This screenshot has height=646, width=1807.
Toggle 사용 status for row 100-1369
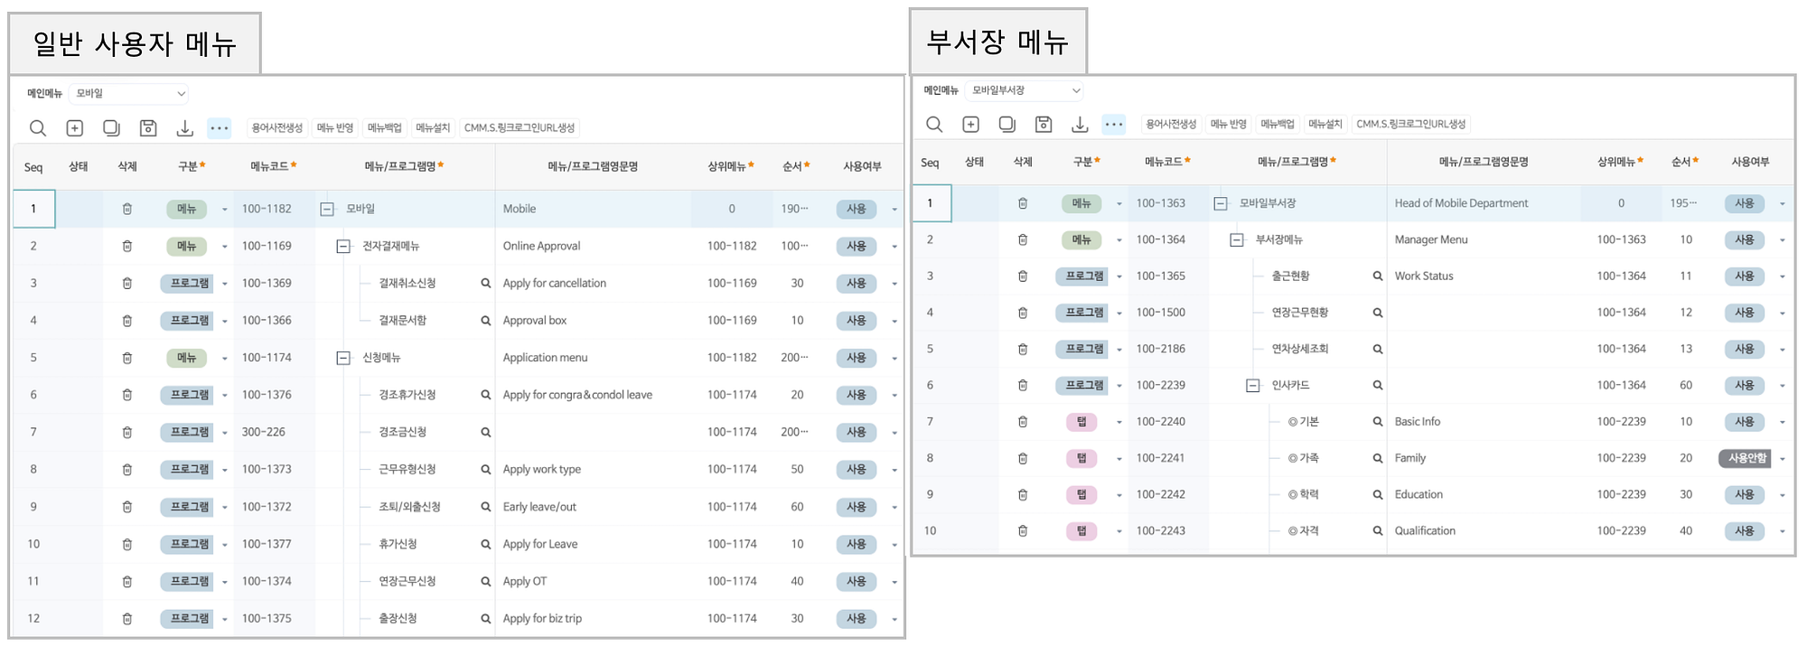[x=857, y=283]
